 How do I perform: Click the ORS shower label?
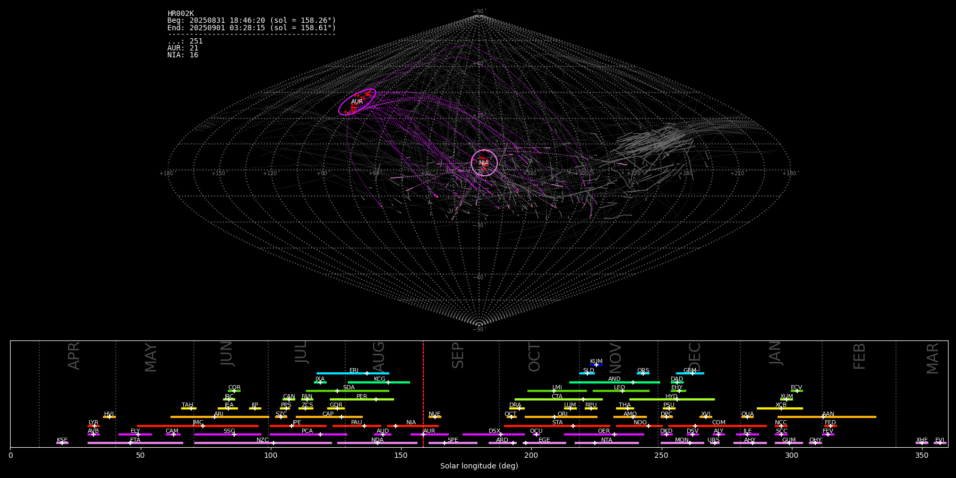click(643, 371)
